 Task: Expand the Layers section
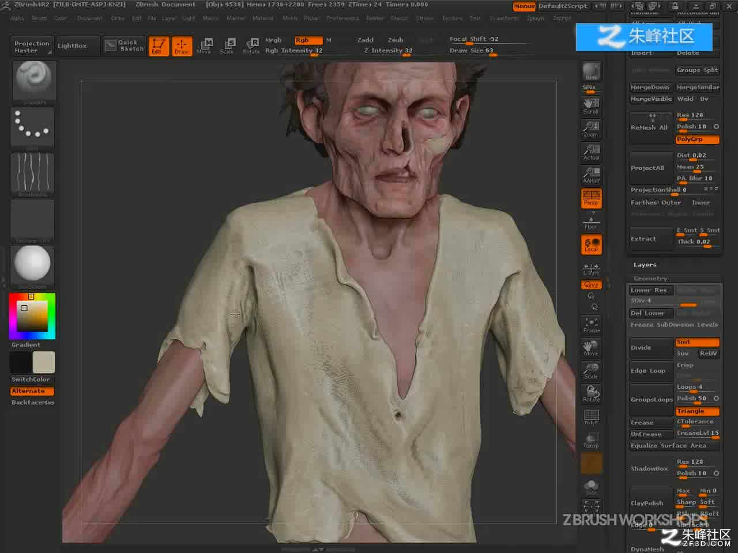(x=645, y=265)
